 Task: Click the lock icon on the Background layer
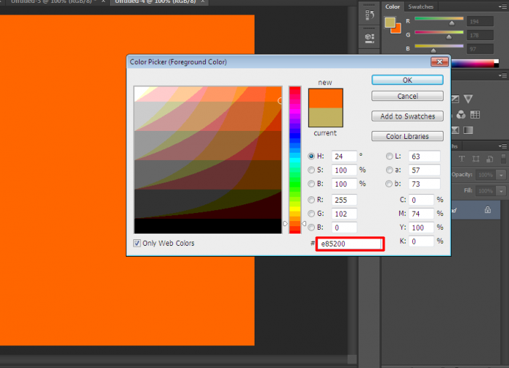[x=488, y=209]
